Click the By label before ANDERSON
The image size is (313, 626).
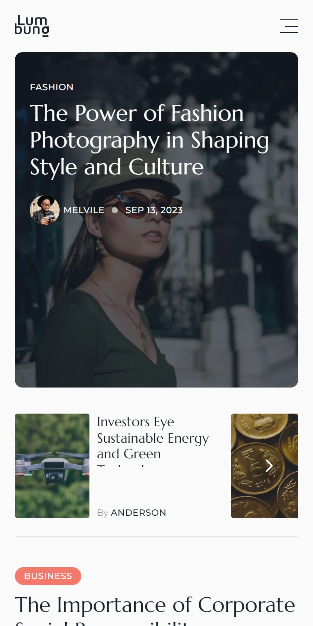pos(102,513)
